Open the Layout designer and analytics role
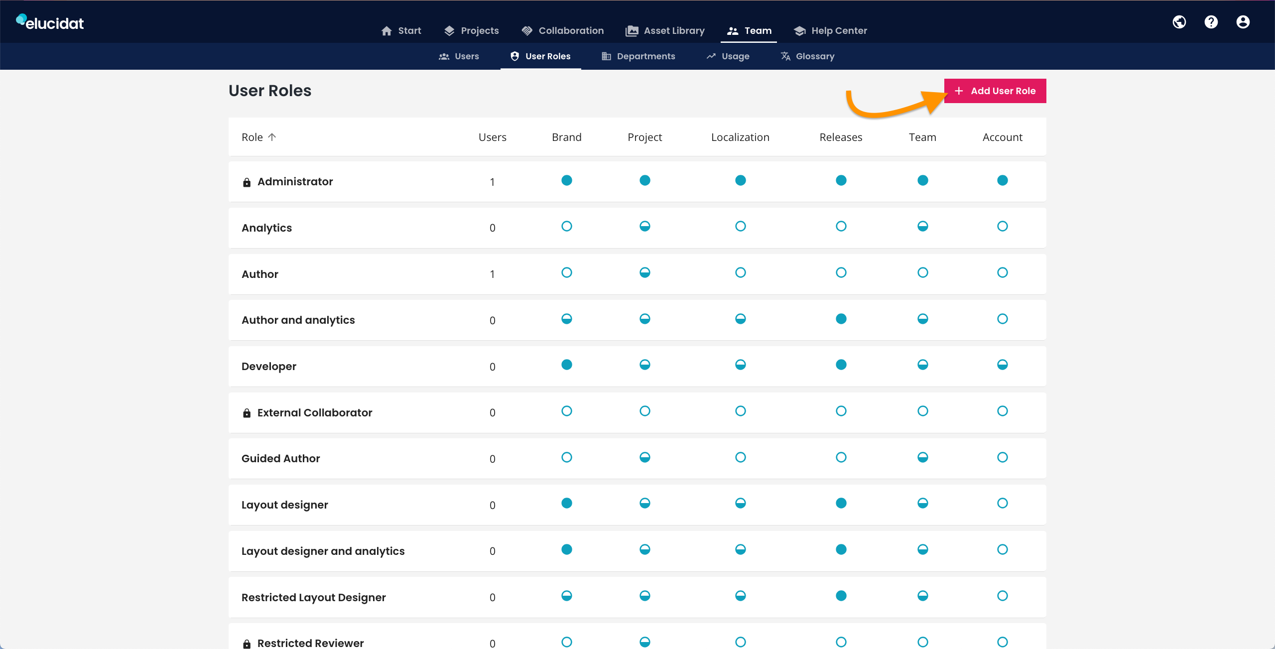The height and width of the screenshot is (649, 1275). click(323, 551)
